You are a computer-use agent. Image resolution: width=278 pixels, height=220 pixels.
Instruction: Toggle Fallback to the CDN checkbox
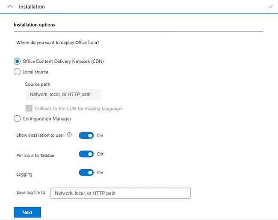29,108
